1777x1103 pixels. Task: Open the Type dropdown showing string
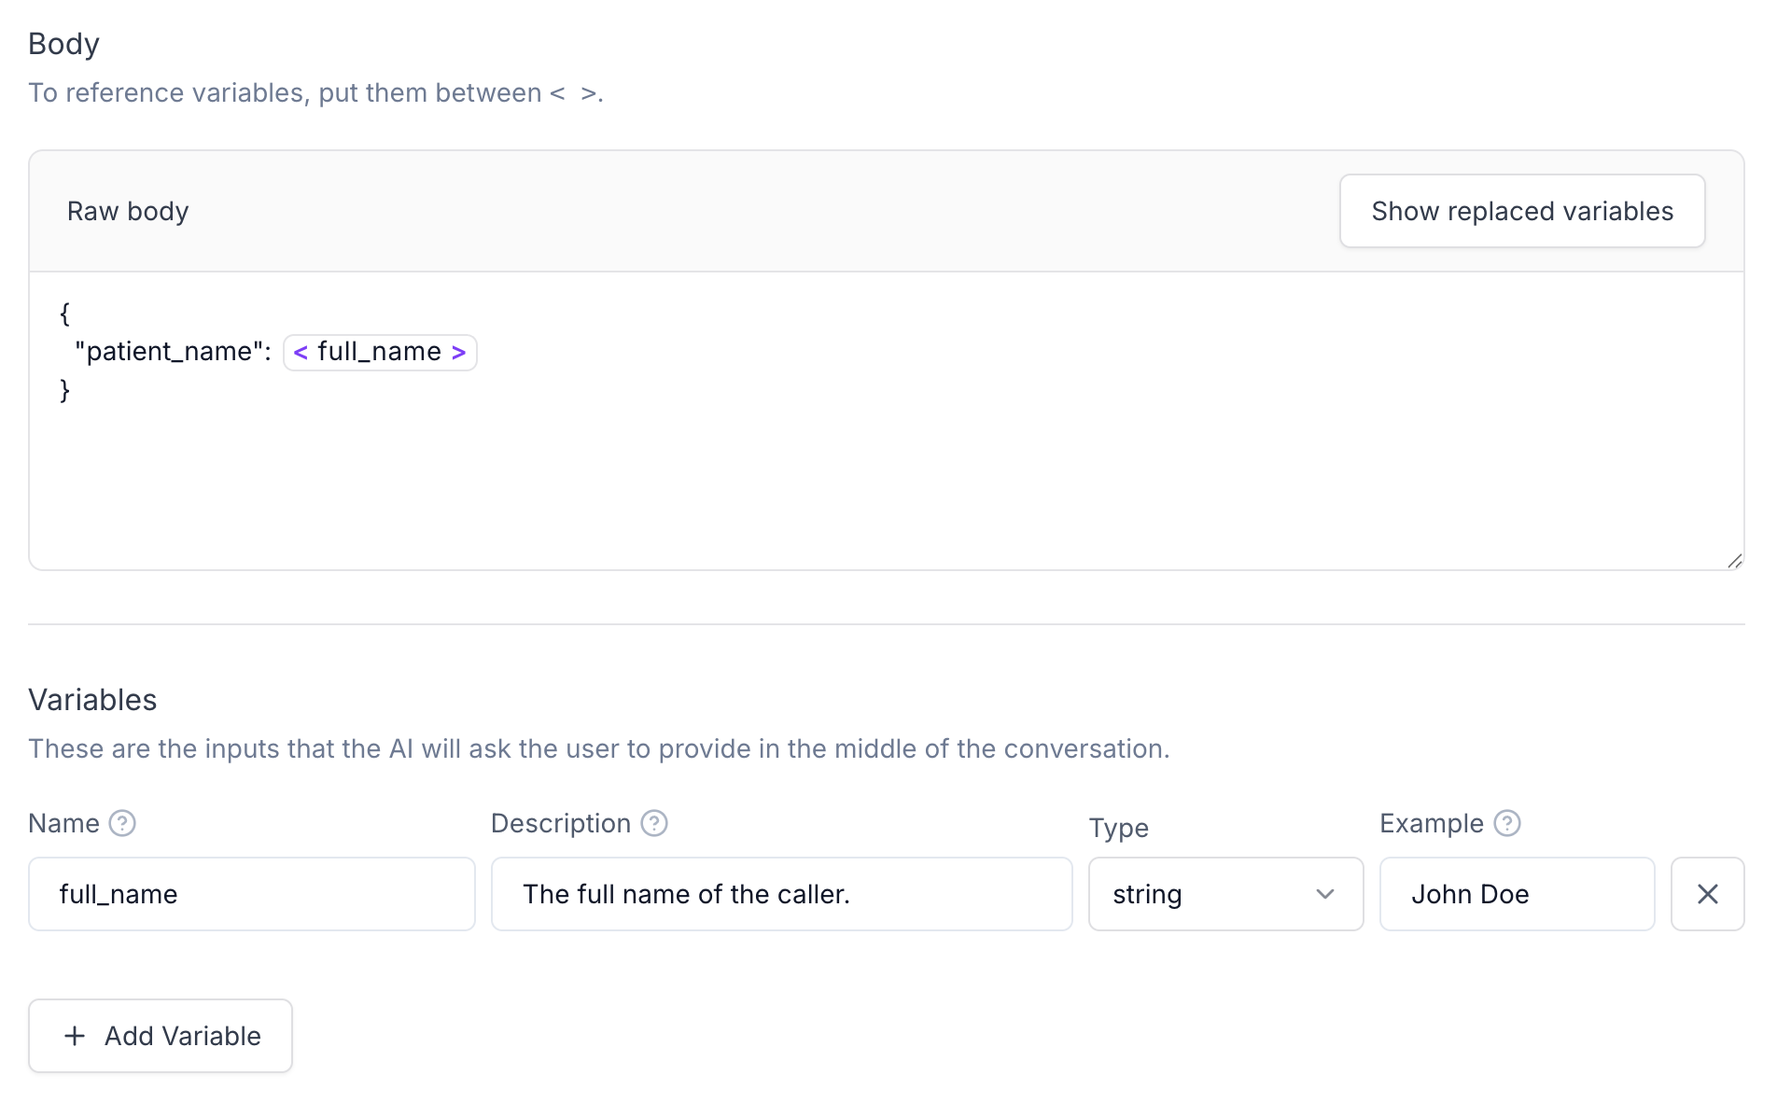(x=1224, y=894)
